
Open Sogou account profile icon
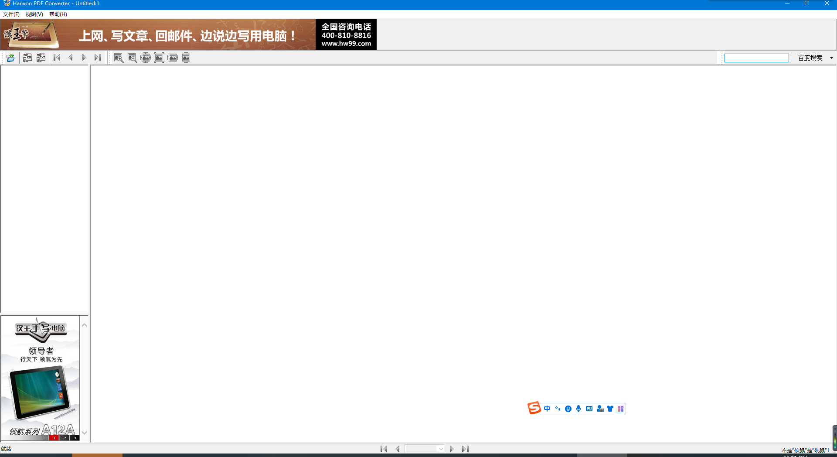[600, 409]
